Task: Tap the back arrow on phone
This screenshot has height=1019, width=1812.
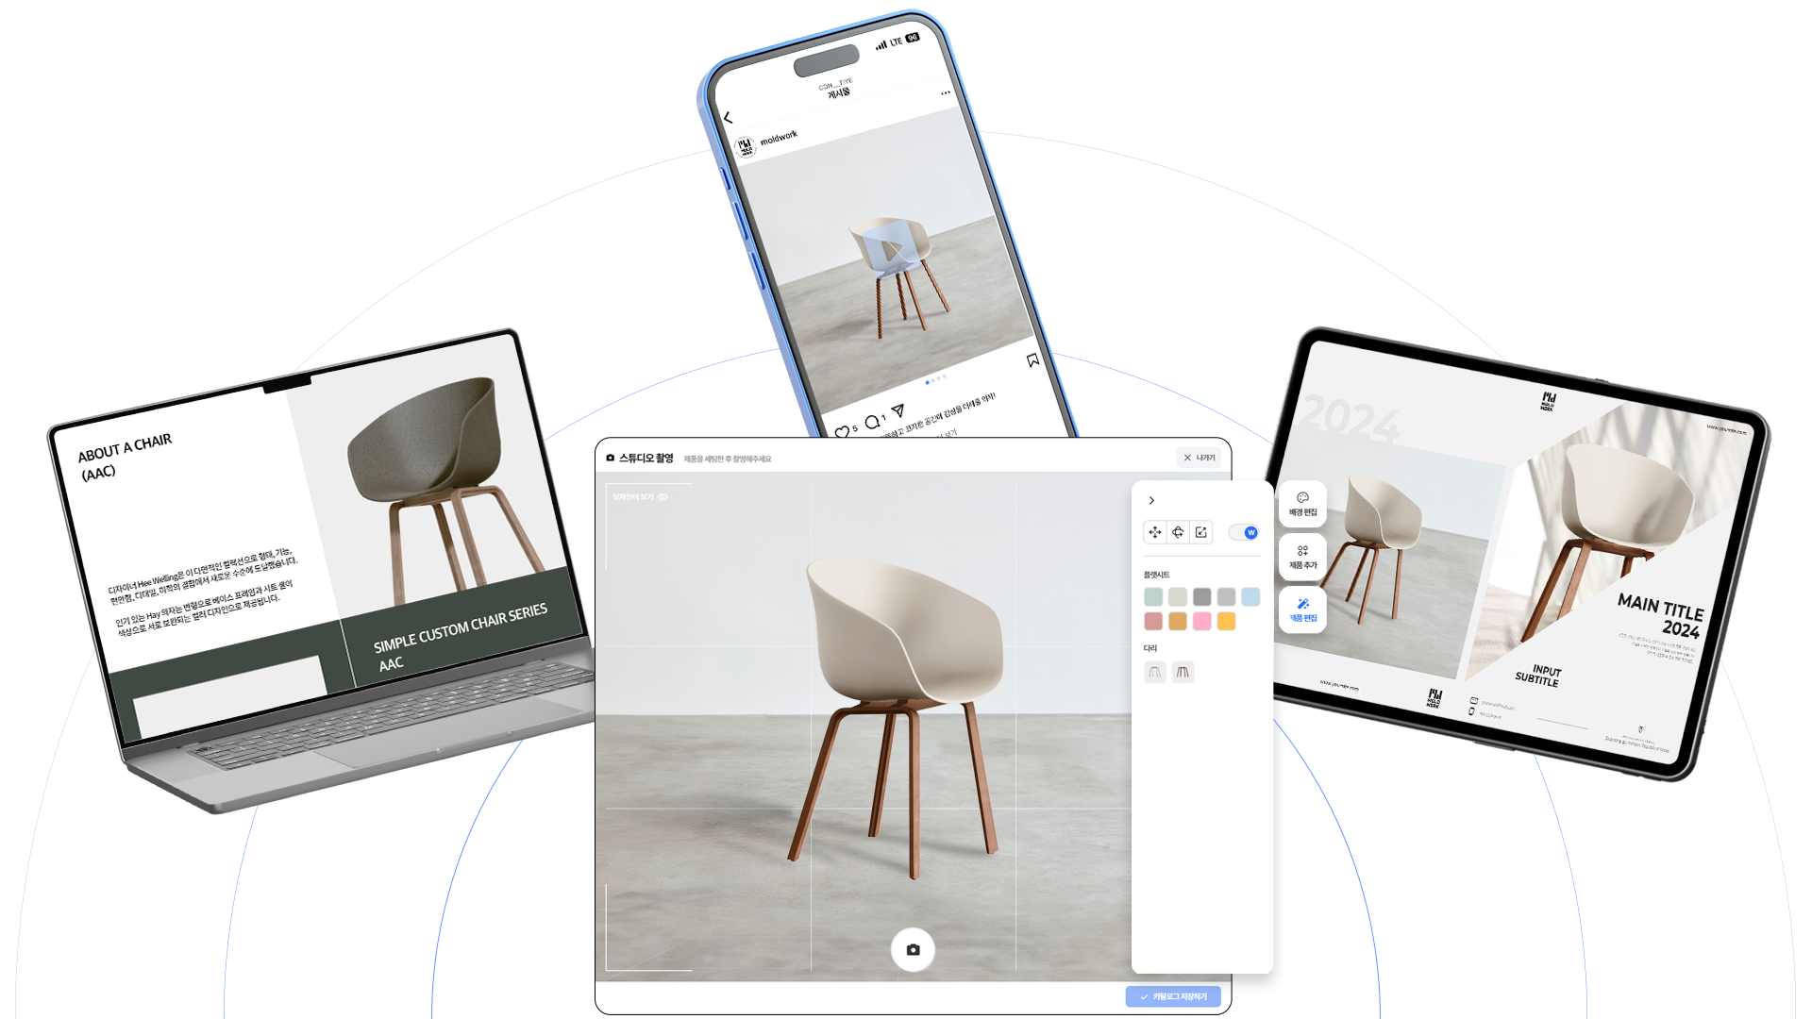Action: 728,118
